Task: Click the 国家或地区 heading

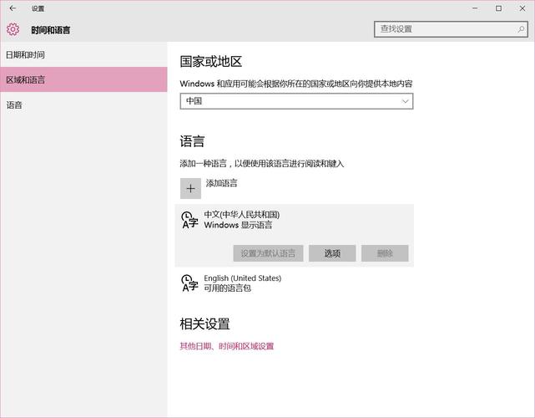Action: 211,62
